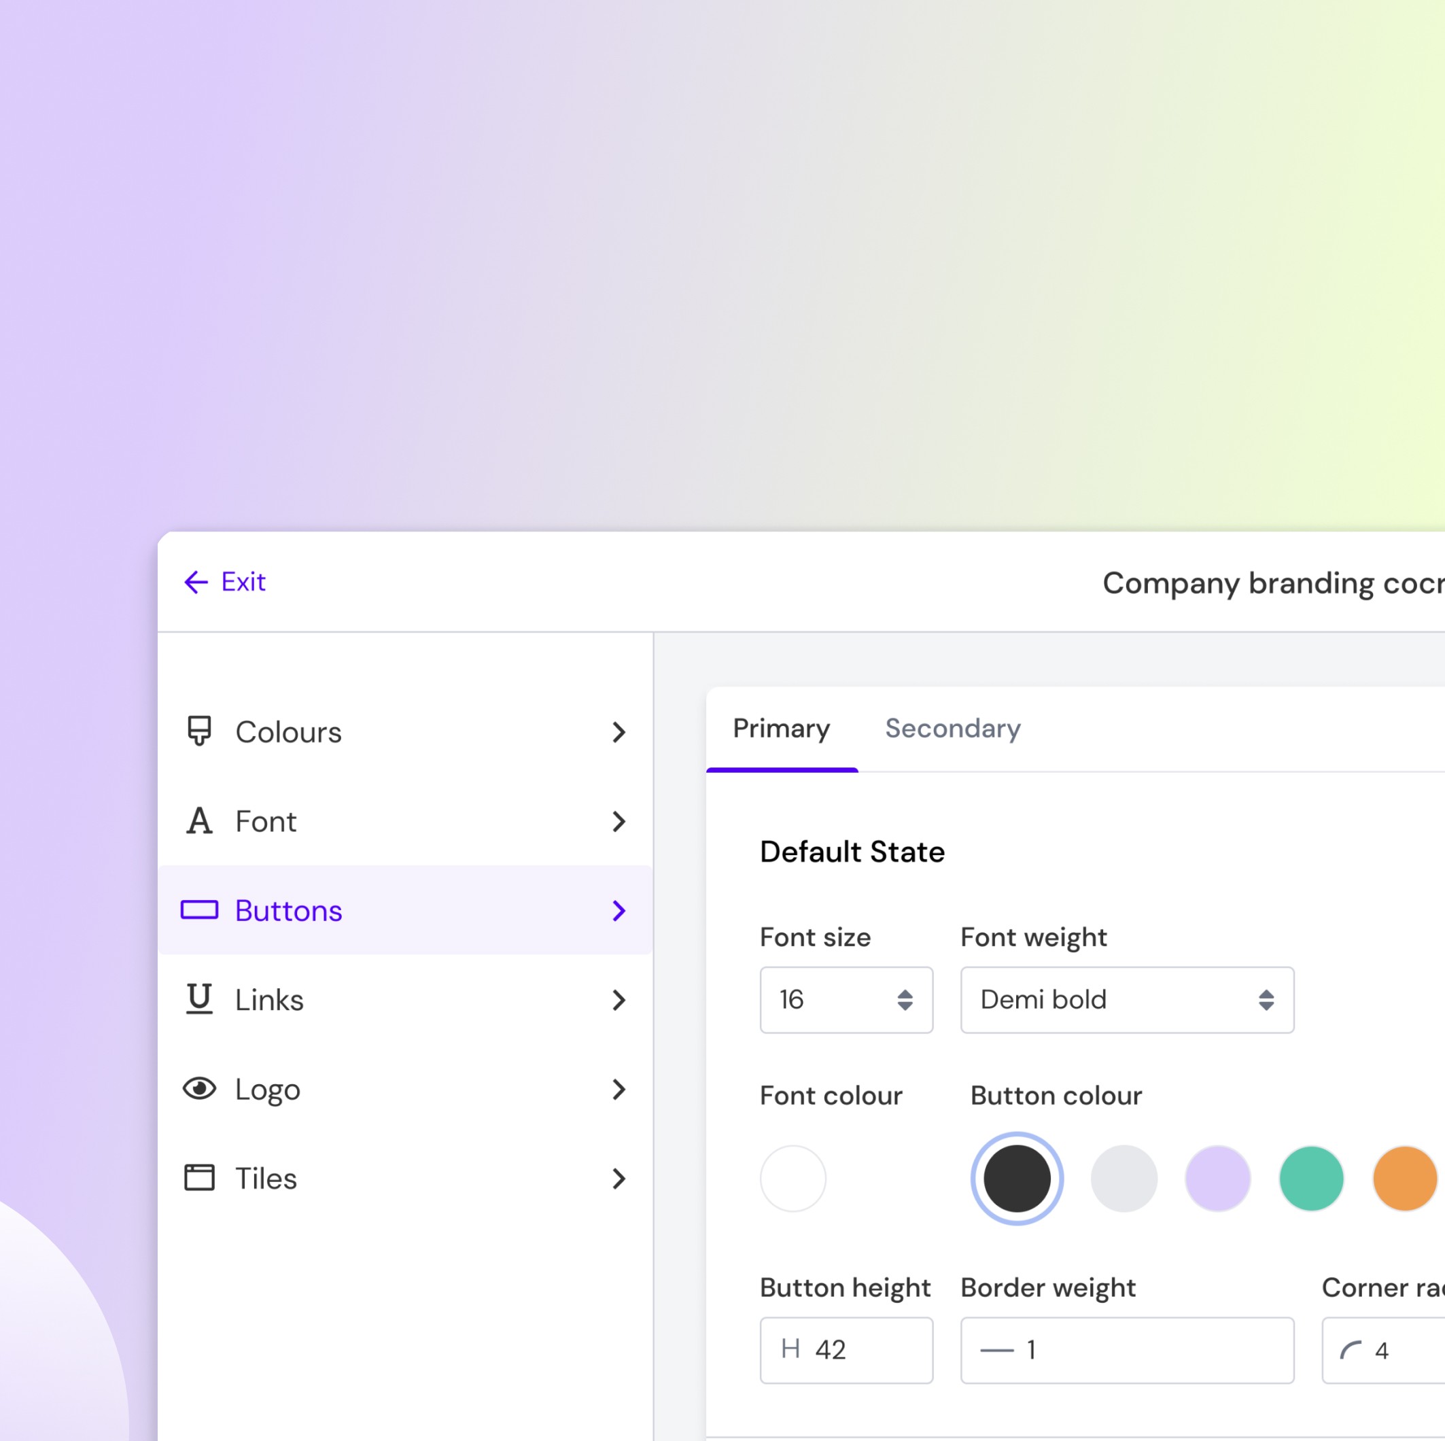Screen dimensions: 1445x1441
Task: Click the Exit link
Action: point(243,582)
